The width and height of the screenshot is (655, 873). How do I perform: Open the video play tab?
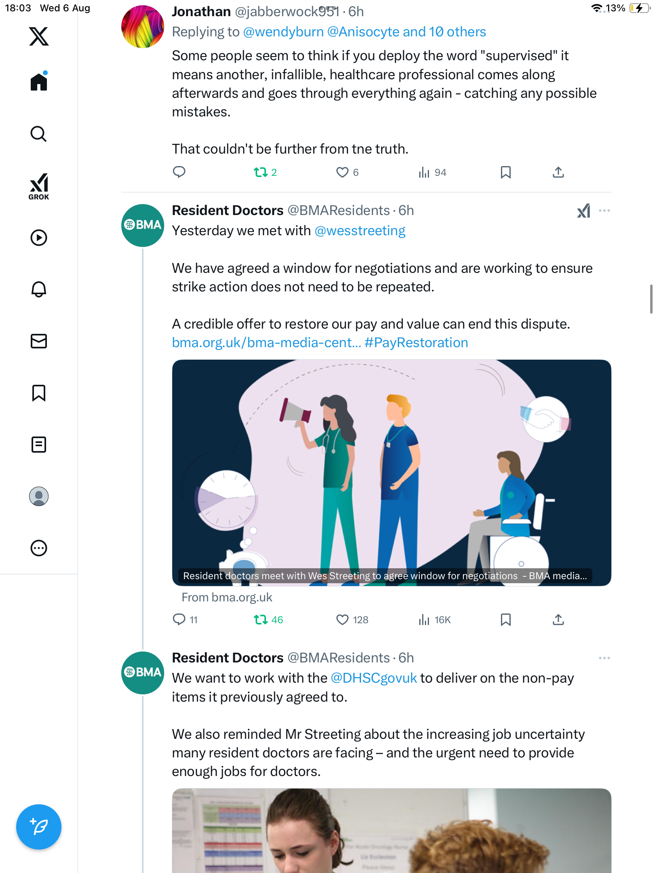pyautogui.click(x=39, y=238)
